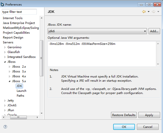Click the -Xms128m arguments text
The height and width of the screenshot is (133, 163).
coord(56,44)
